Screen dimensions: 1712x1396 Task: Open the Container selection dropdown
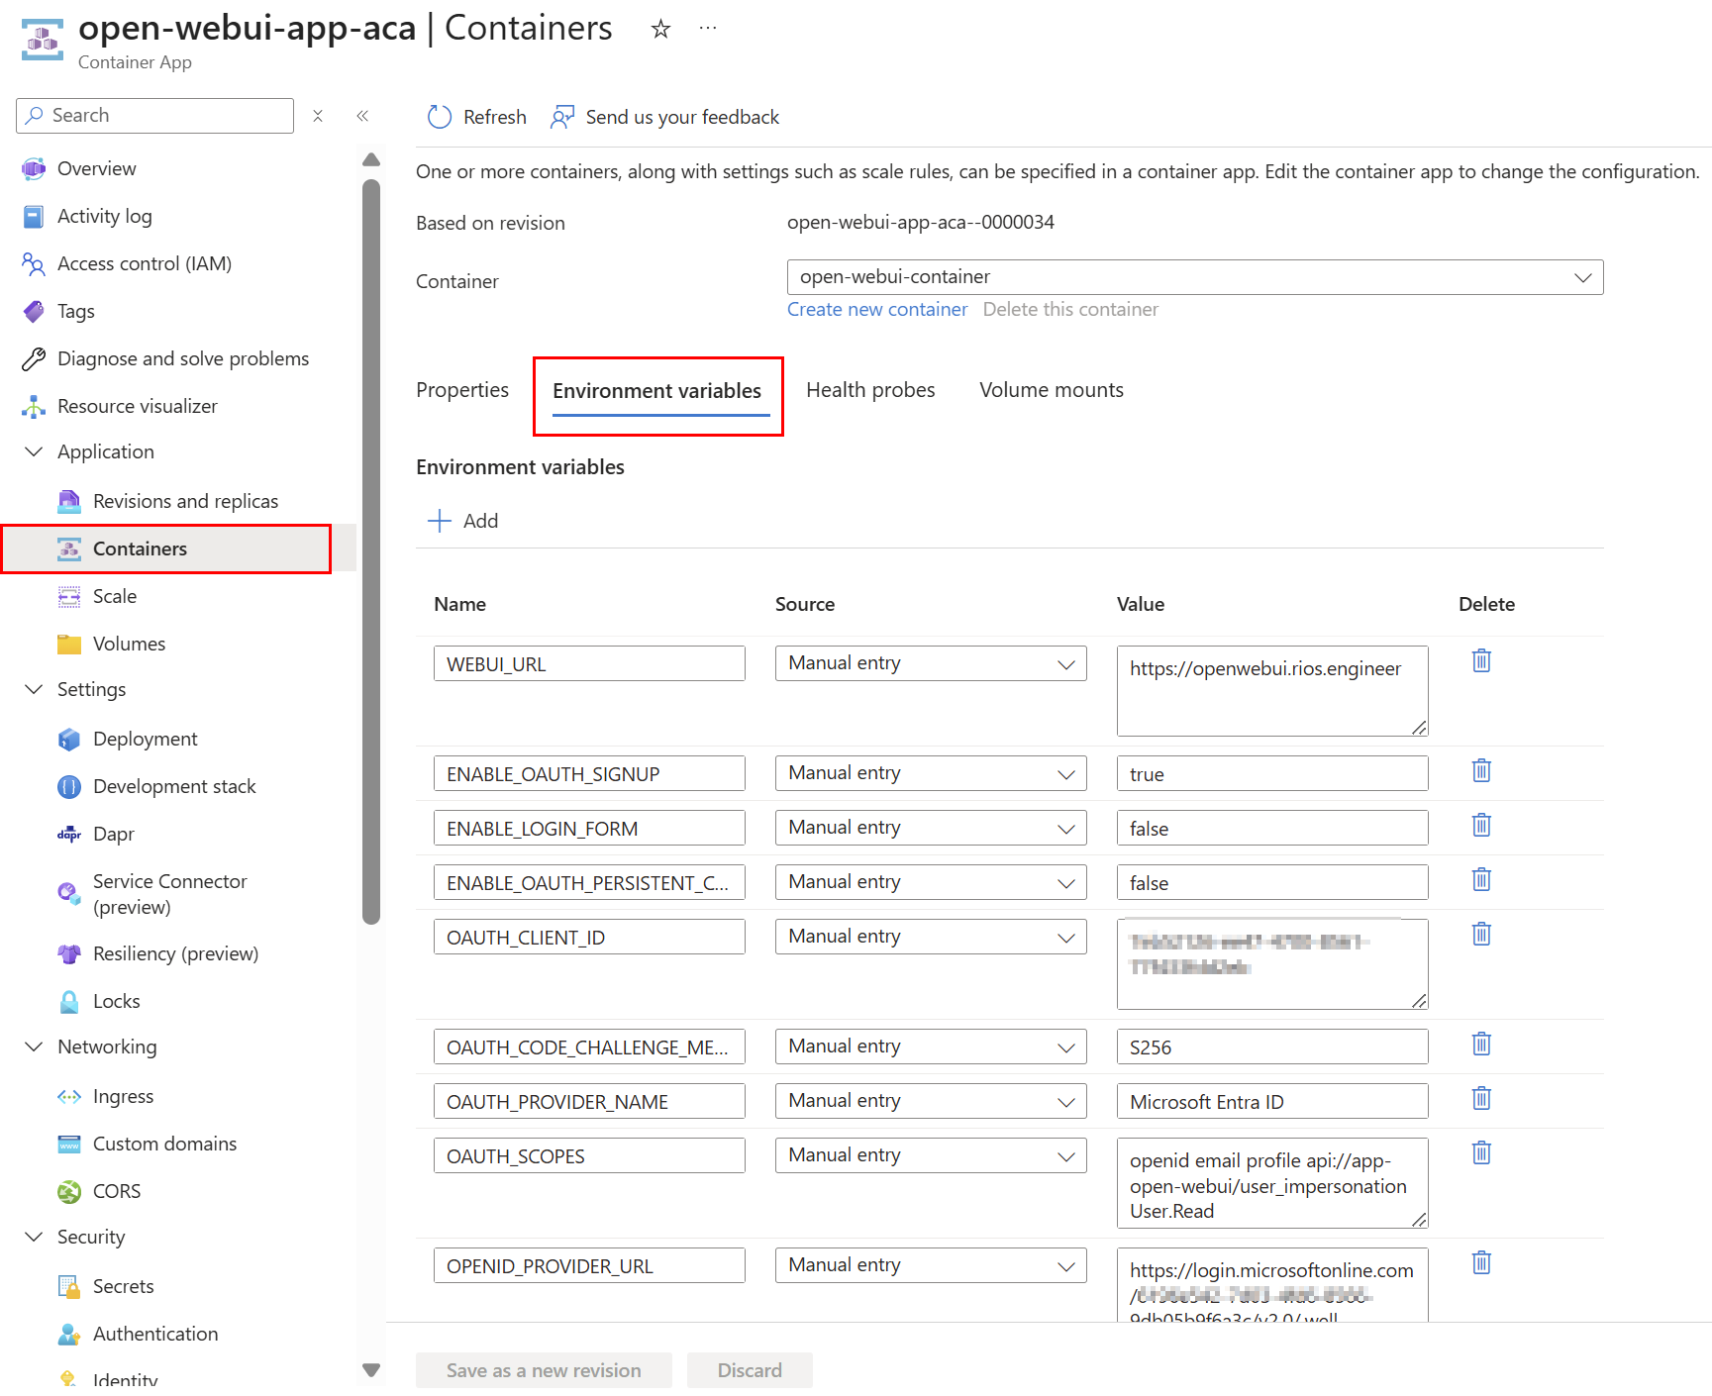(1582, 277)
